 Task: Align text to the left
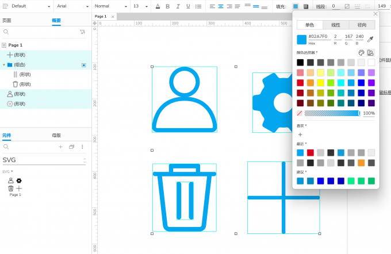click(212, 6)
